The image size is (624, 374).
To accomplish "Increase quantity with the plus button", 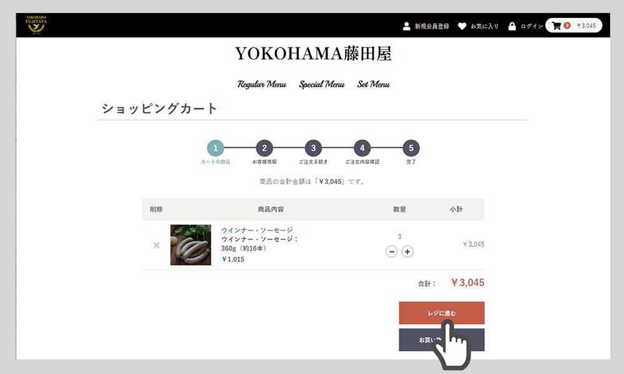I will 407,252.
